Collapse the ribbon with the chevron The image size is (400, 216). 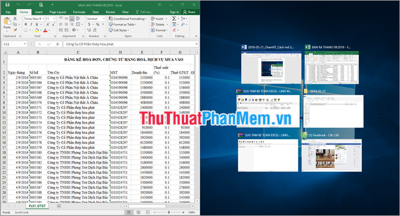point(196,36)
